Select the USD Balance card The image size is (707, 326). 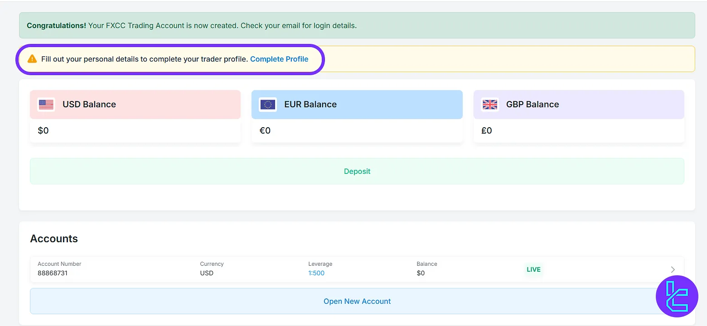pyautogui.click(x=135, y=115)
